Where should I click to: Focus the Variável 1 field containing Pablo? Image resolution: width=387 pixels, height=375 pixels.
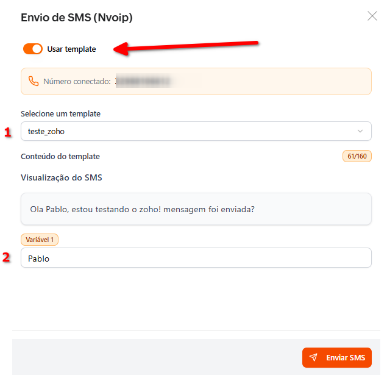(195, 258)
